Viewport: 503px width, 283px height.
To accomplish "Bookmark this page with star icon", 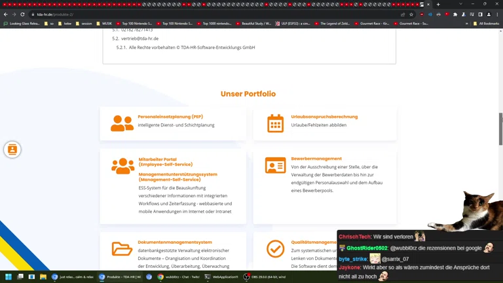I will point(411,14).
